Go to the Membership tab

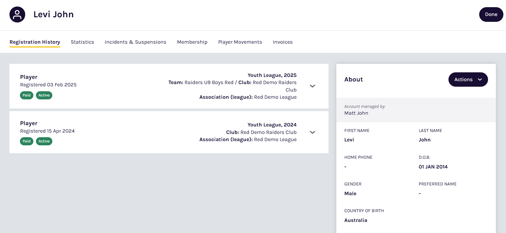[x=192, y=42]
